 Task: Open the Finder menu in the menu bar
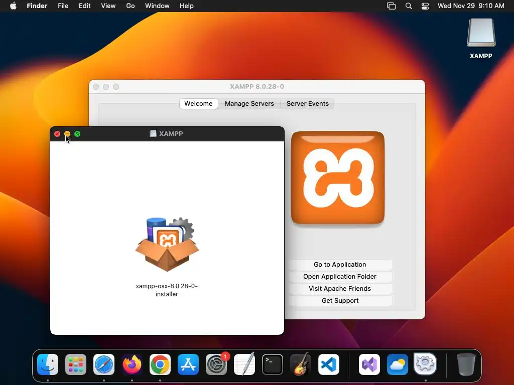click(x=37, y=6)
